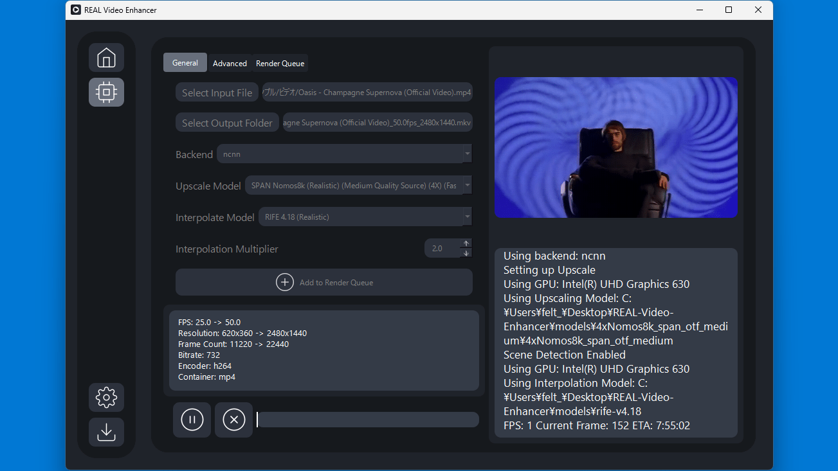Maximize the REAL Video Enhancer window
838x471 pixels.
click(729, 10)
